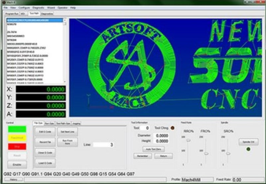Select the Jogging tab in lower panel
The width and height of the screenshot is (266, 184).
coord(76,123)
